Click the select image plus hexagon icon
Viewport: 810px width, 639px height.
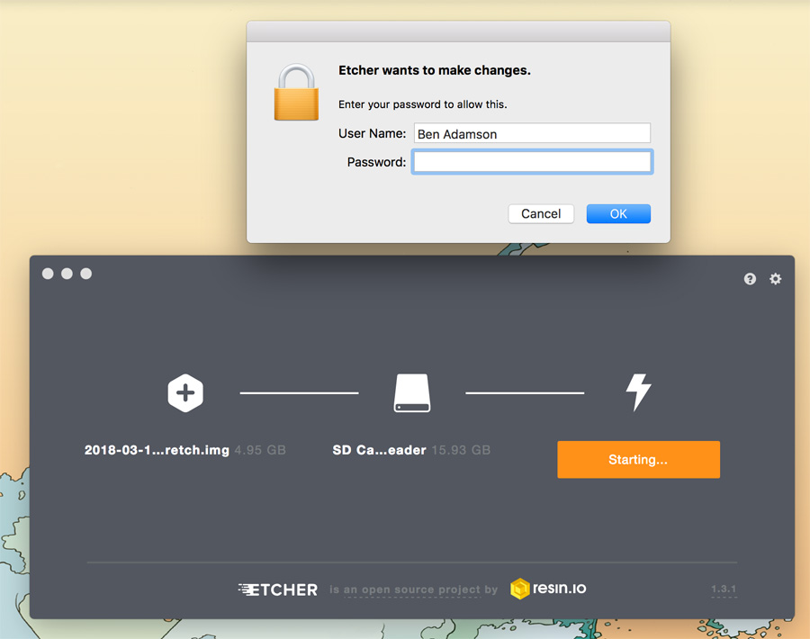[185, 392]
